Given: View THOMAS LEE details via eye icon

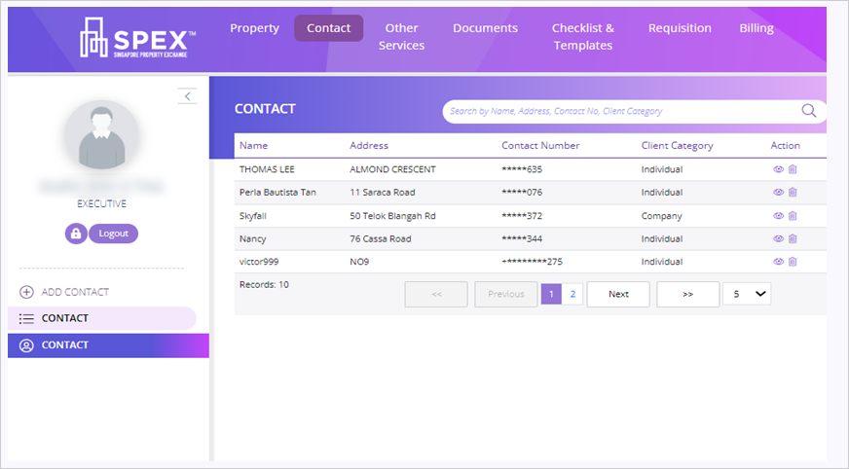Looking at the screenshot, I should coord(778,169).
